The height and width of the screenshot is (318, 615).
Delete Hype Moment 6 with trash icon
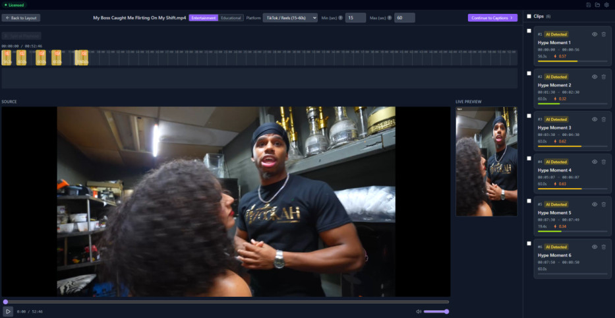[604, 247]
